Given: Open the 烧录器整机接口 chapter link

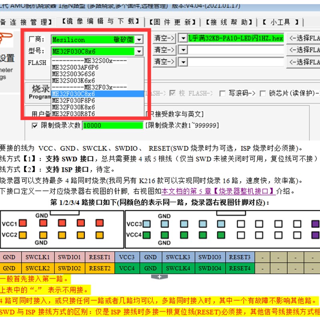Looking at the screenshot, I should (x=218, y=191).
